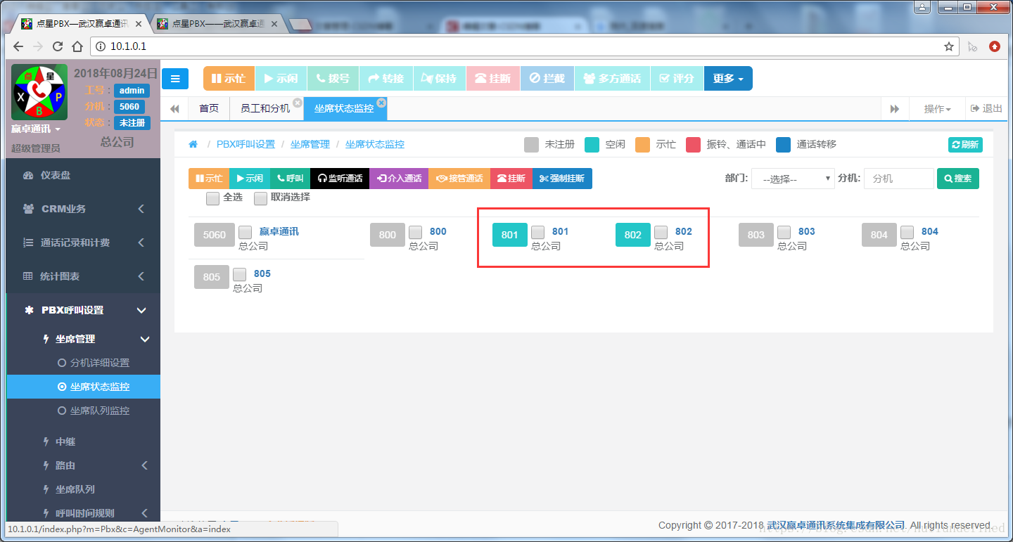Click the purple 介入通话 button
1013x542 pixels.
click(399, 179)
